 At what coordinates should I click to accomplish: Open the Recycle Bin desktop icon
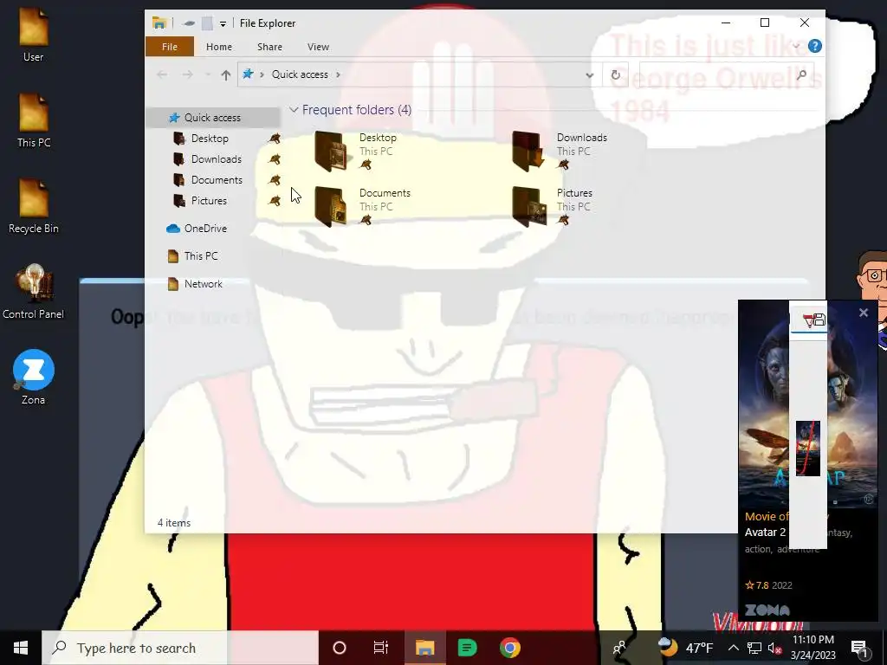click(34, 206)
